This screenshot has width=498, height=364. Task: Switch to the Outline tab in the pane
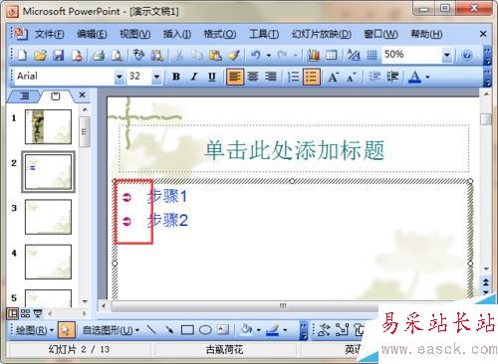[x=24, y=96]
